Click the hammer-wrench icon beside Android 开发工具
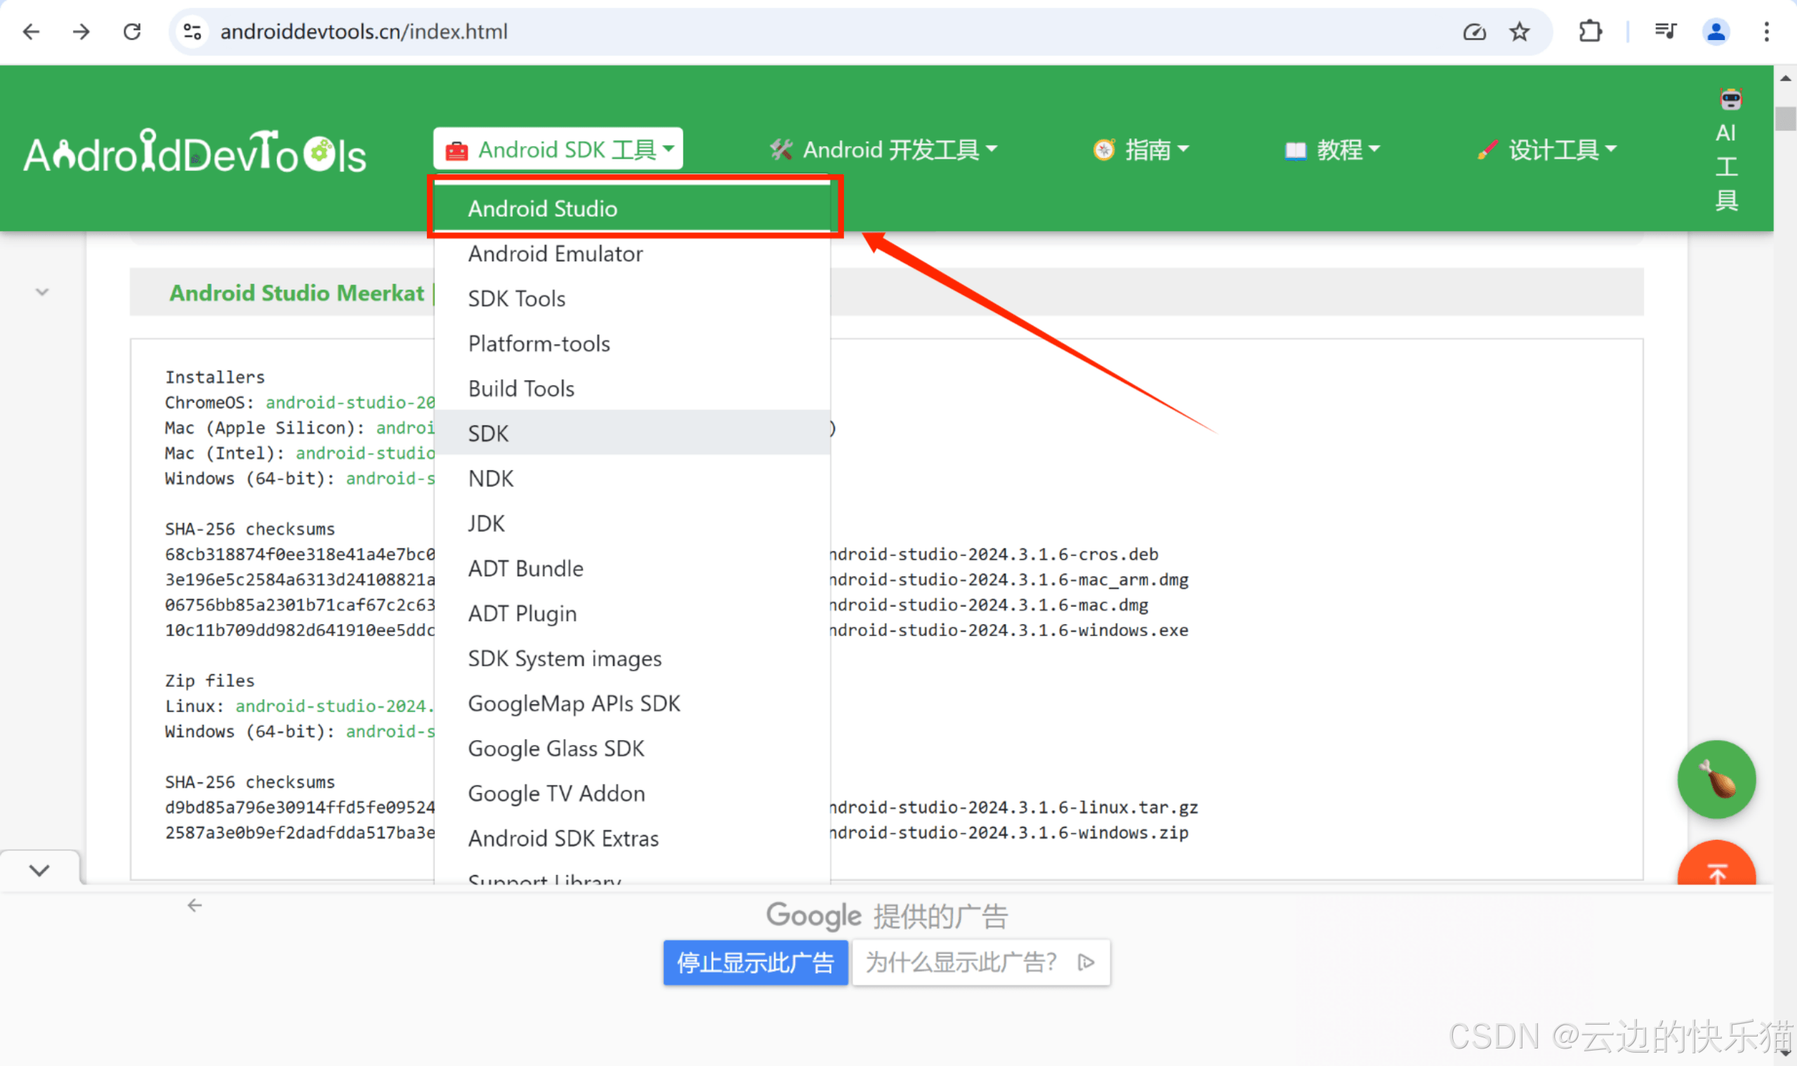This screenshot has height=1066, width=1797. pyautogui.click(x=781, y=150)
